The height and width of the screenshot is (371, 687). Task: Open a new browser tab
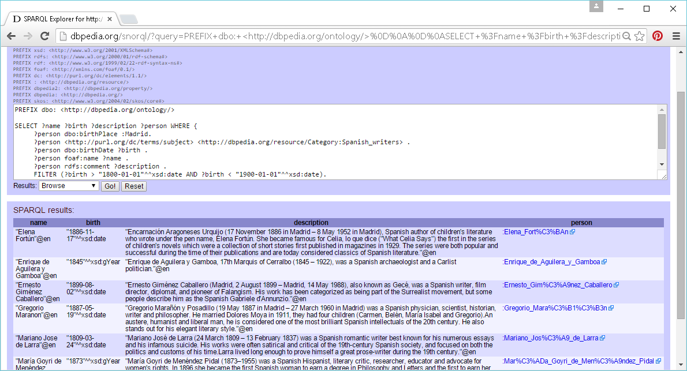point(128,19)
